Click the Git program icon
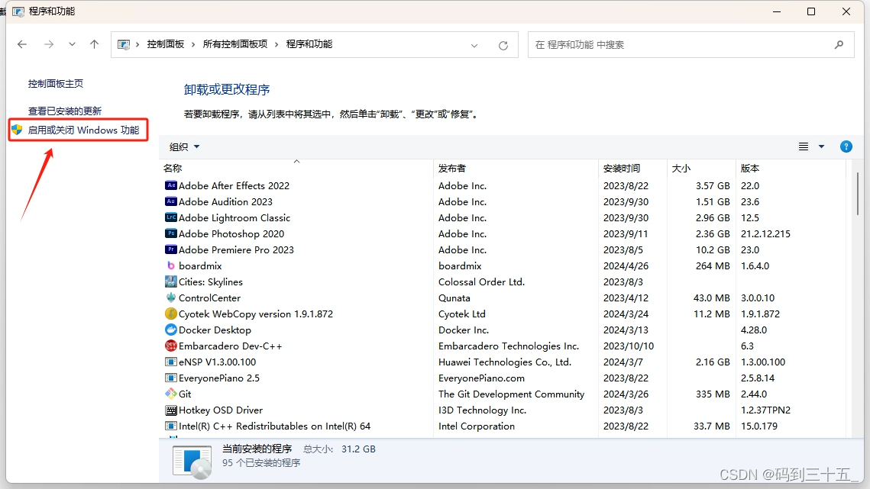Screen dimensions: 870x489 point(171,394)
